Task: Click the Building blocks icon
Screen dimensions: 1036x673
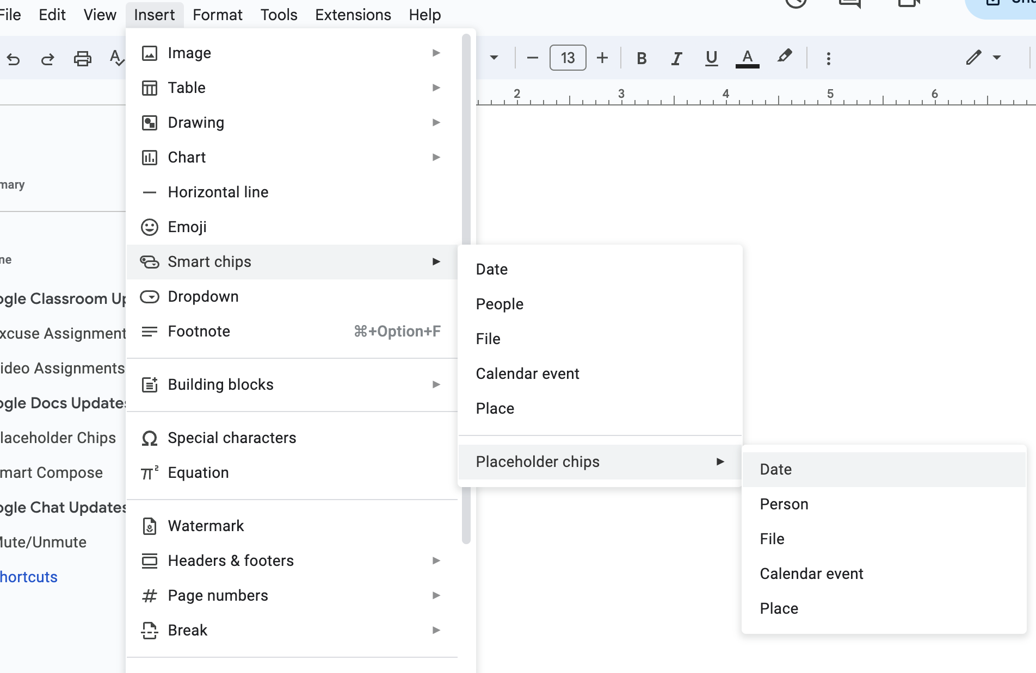Action: [150, 385]
